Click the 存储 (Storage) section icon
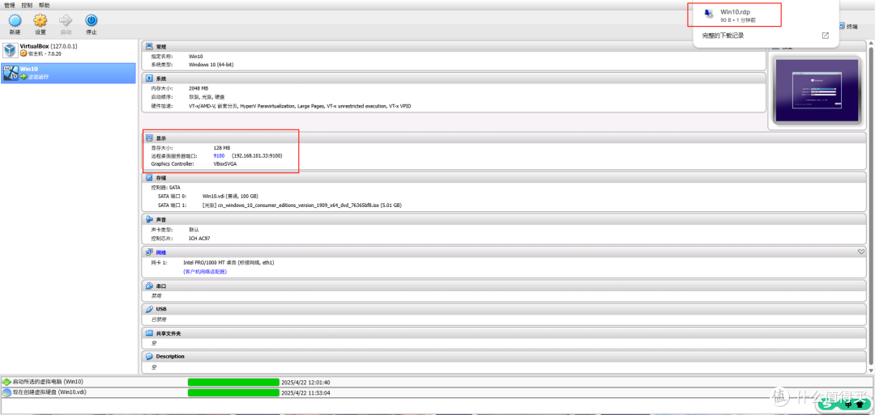This screenshot has height=415, width=875. [x=149, y=178]
